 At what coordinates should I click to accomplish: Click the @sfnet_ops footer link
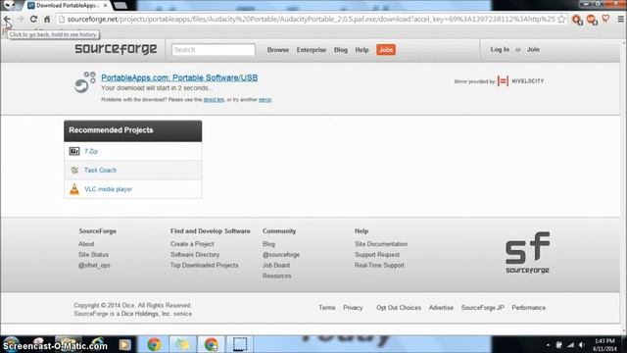tap(94, 265)
